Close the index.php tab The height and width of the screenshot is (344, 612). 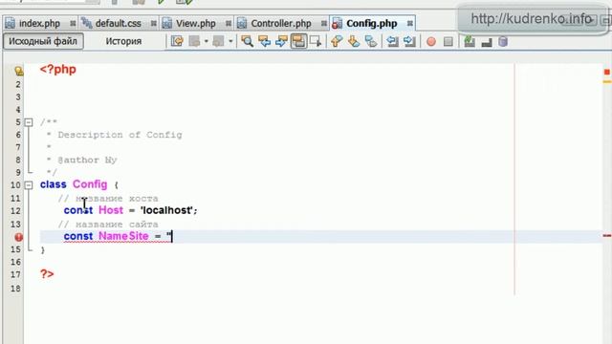73,24
